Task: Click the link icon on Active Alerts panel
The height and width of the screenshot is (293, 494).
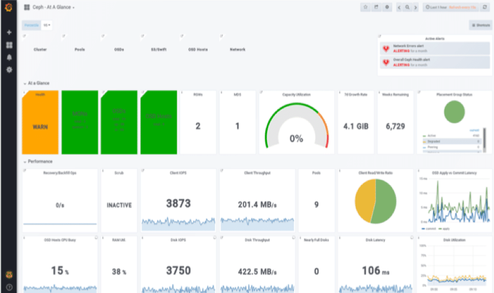Action: coord(380,36)
